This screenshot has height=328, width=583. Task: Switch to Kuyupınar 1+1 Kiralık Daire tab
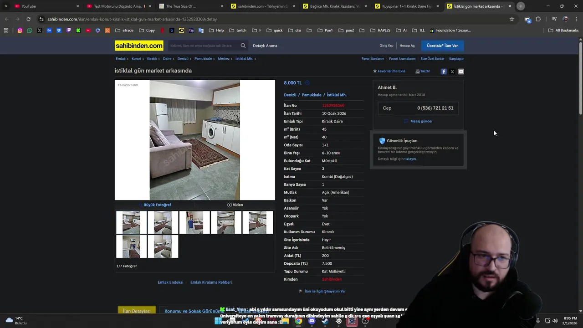(406, 6)
